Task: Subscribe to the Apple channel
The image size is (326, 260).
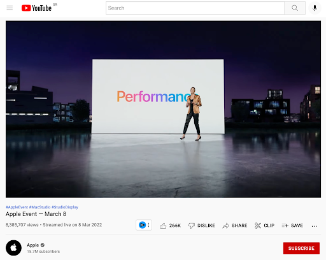Action: 301,248
